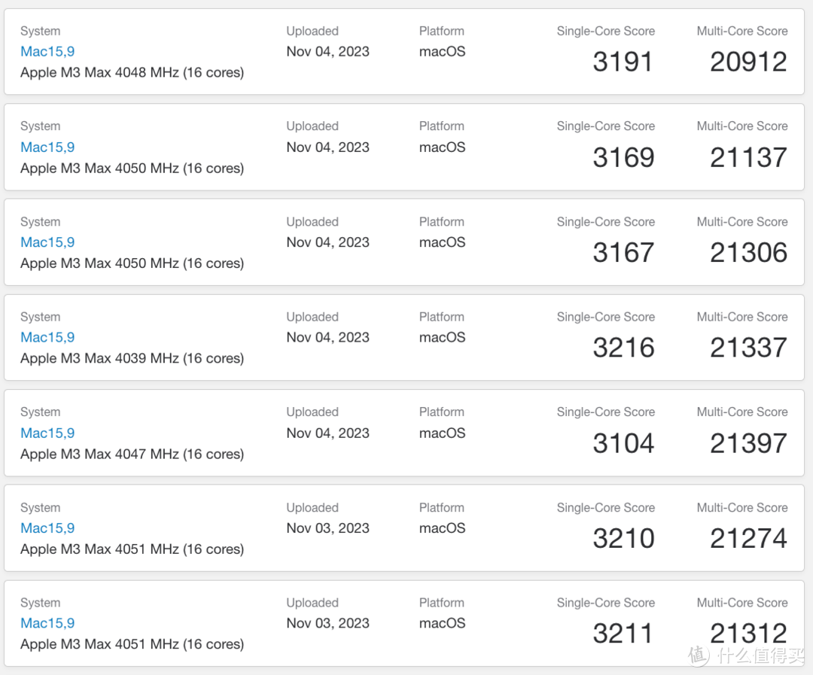813x675 pixels.
Task: Click the single-core score 3167
Action: point(623,253)
